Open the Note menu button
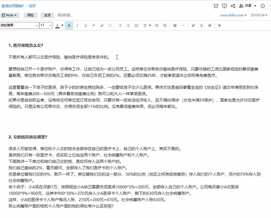 pyautogui.click(x=10, y=15)
